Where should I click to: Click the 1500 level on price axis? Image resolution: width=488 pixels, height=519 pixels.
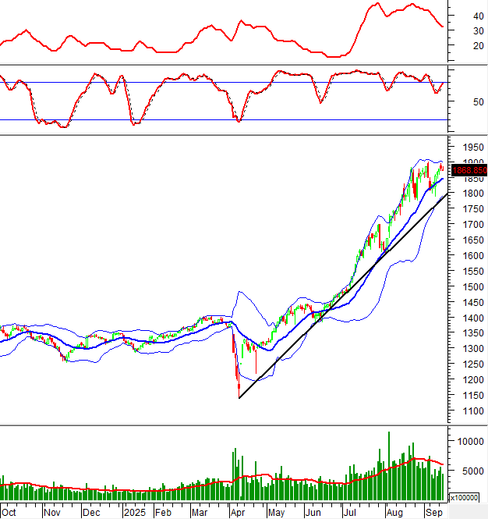[469, 286]
